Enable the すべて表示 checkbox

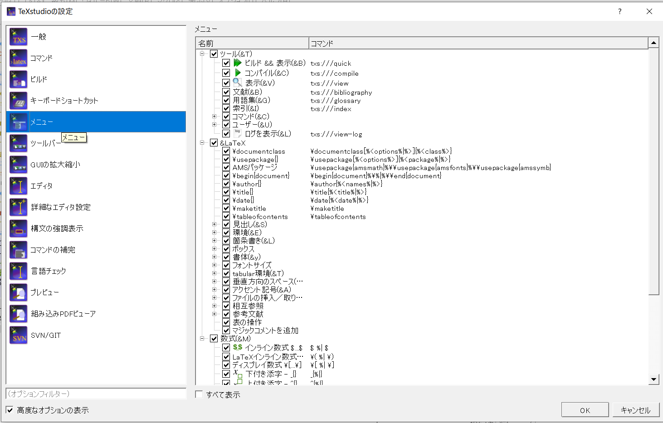click(199, 394)
